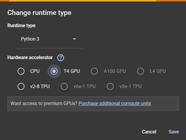Open Hardware accelerator help question mark icon
Viewport: 186px width, 140px height.
point(61,58)
